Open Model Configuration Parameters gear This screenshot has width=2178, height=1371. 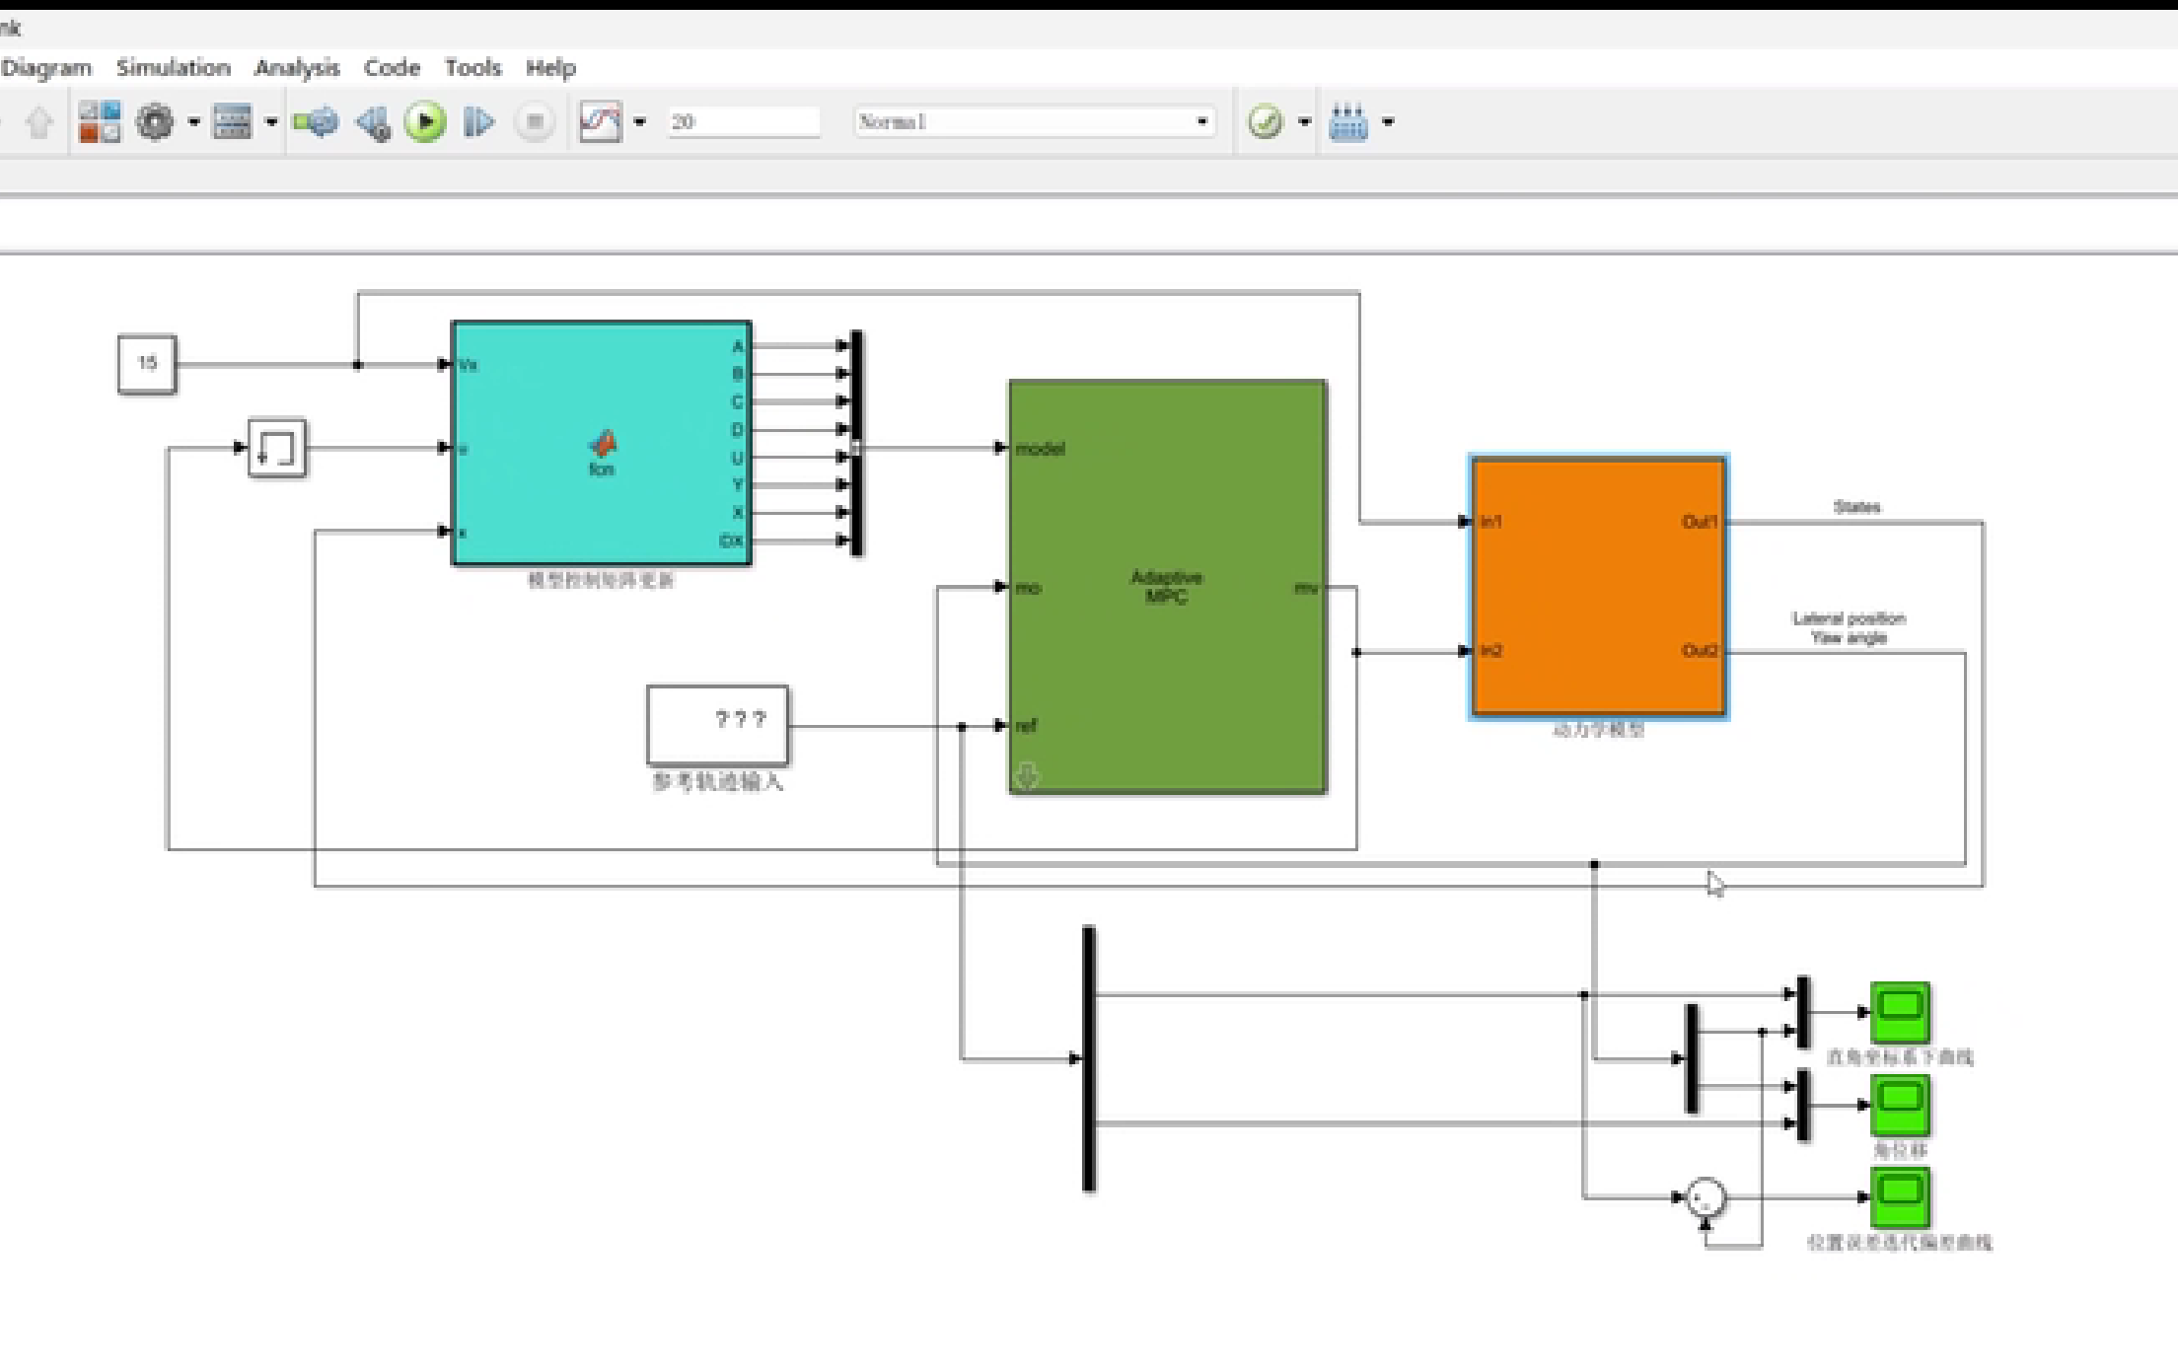click(155, 122)
